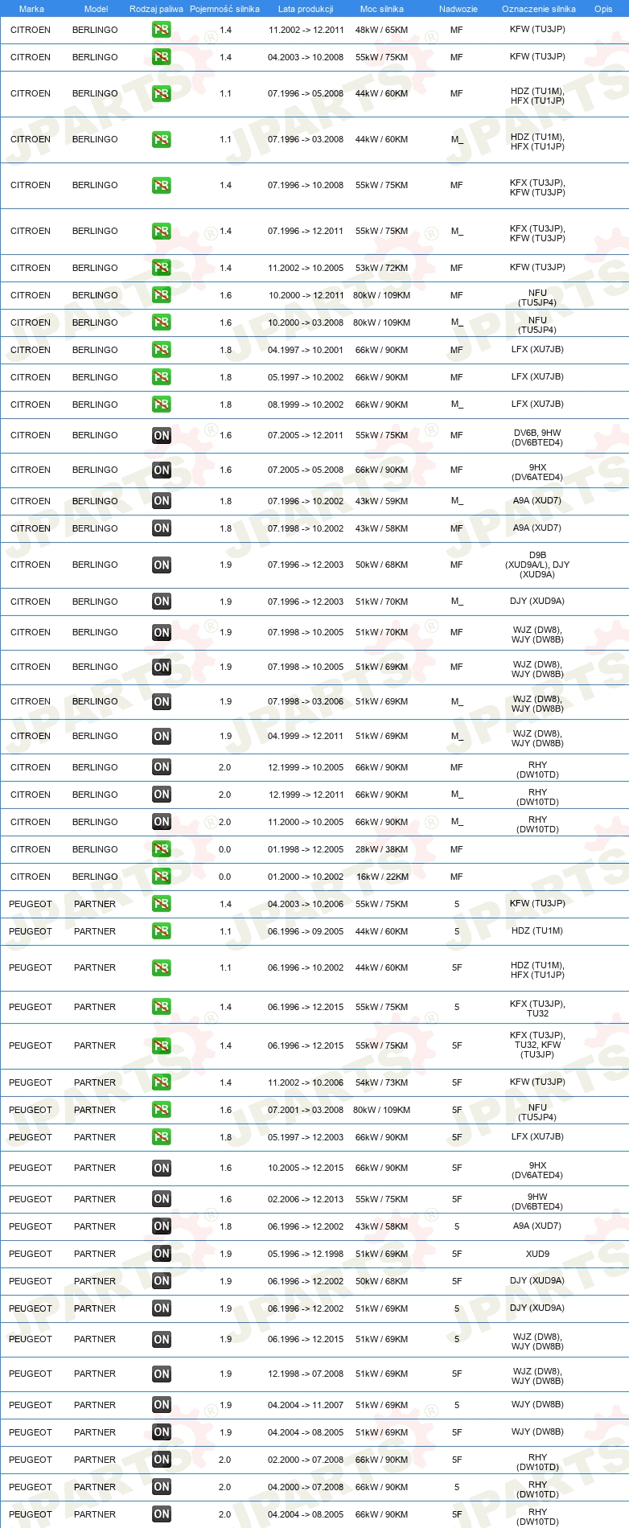Viewport: 629px width, 1528px height.
Task: Click the '06.1996 -> 09.2005' production years cell
Action: [306, 931]
